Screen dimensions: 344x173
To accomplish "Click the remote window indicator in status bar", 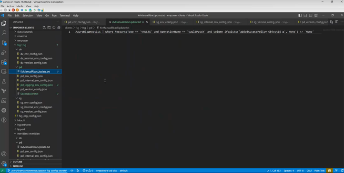I will coord(2,171).
